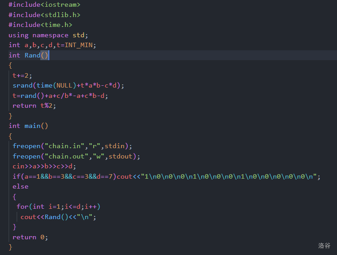Image resolution: width=337 pixels, height=255 pixels.
Task: Click the #include<iostream> line
Action: 44,4
